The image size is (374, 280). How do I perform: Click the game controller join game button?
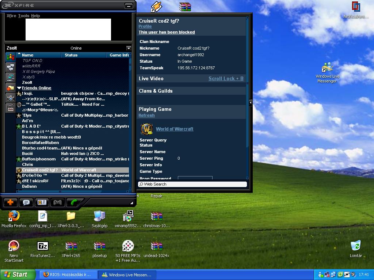[x=58, y=202]
